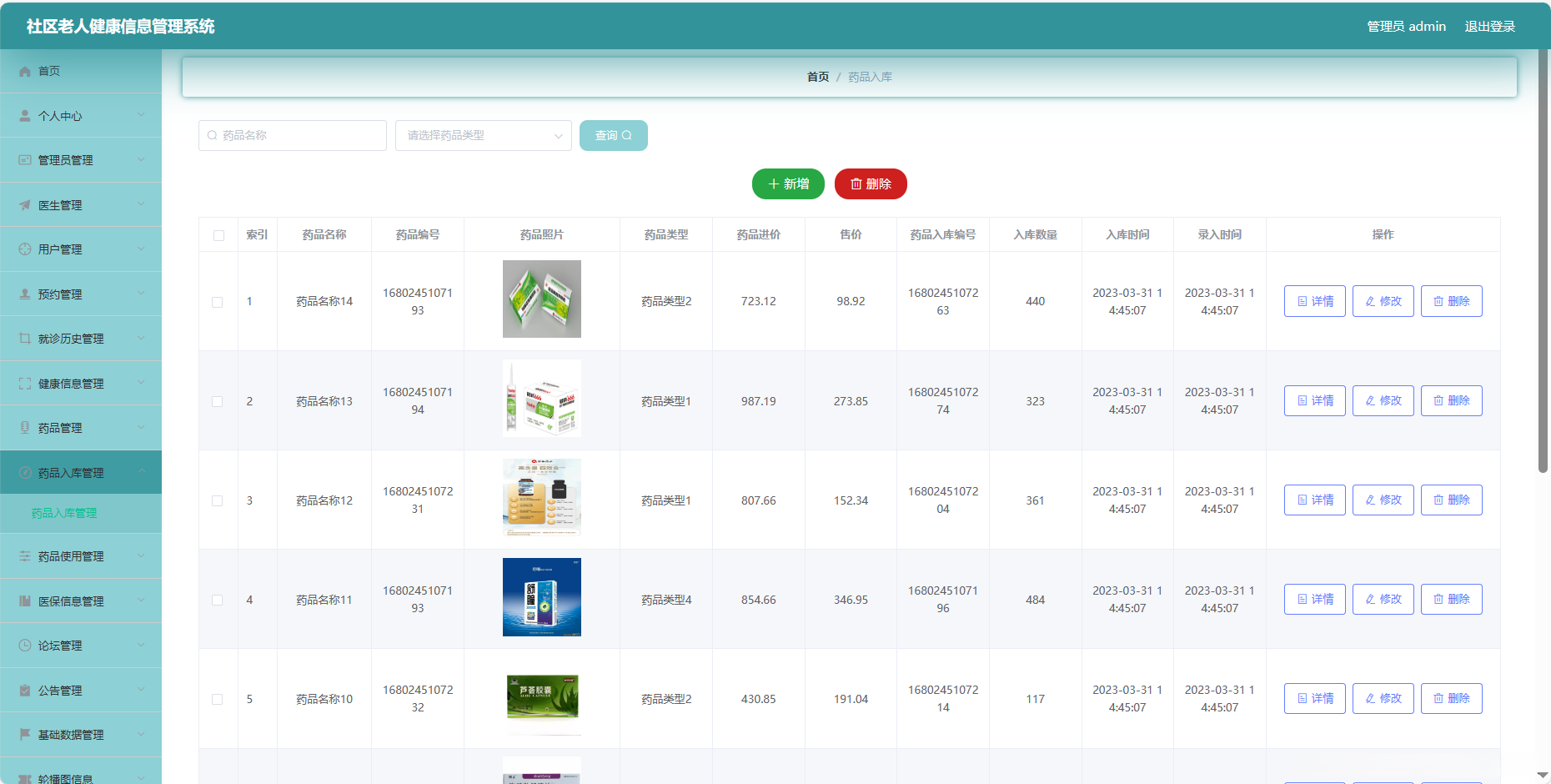The width and height of the screenshot is (1551, 784).
Task: Click the 个人中心 person icon
Action: 23,115
